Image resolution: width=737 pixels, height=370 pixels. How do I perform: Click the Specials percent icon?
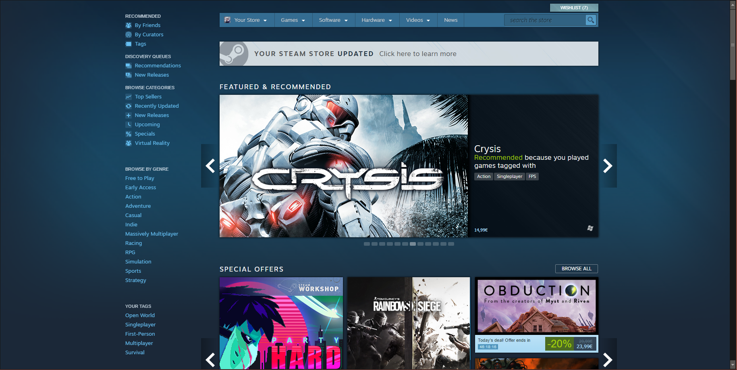[129, 134]
